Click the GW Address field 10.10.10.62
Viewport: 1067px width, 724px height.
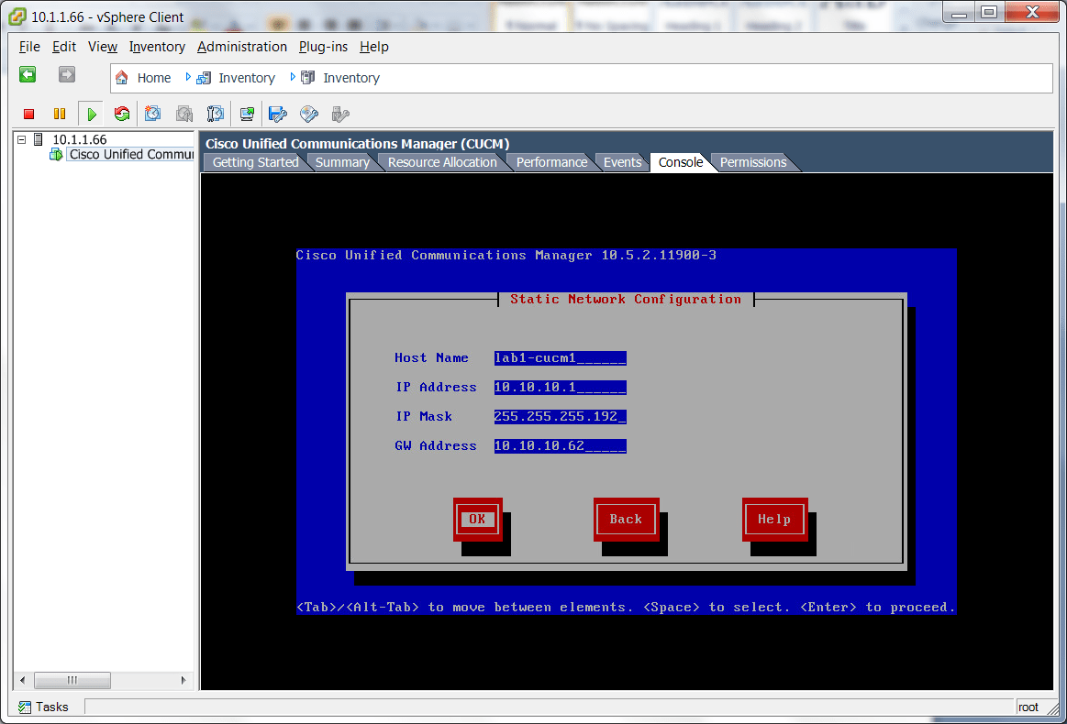click(x=560, y=446)
